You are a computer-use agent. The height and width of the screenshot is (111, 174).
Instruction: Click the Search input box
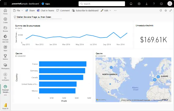102,4
